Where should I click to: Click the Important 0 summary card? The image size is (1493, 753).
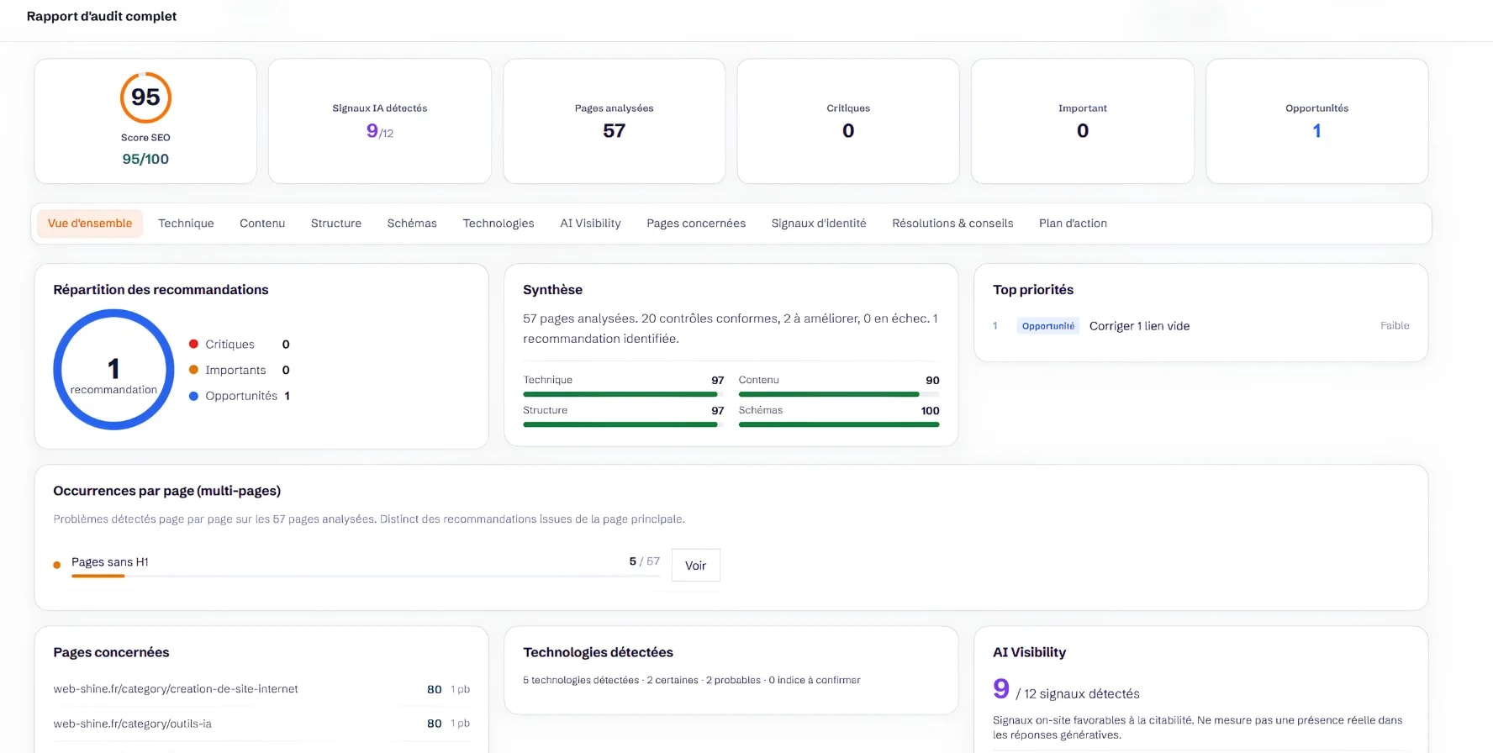click(1083, 121)
